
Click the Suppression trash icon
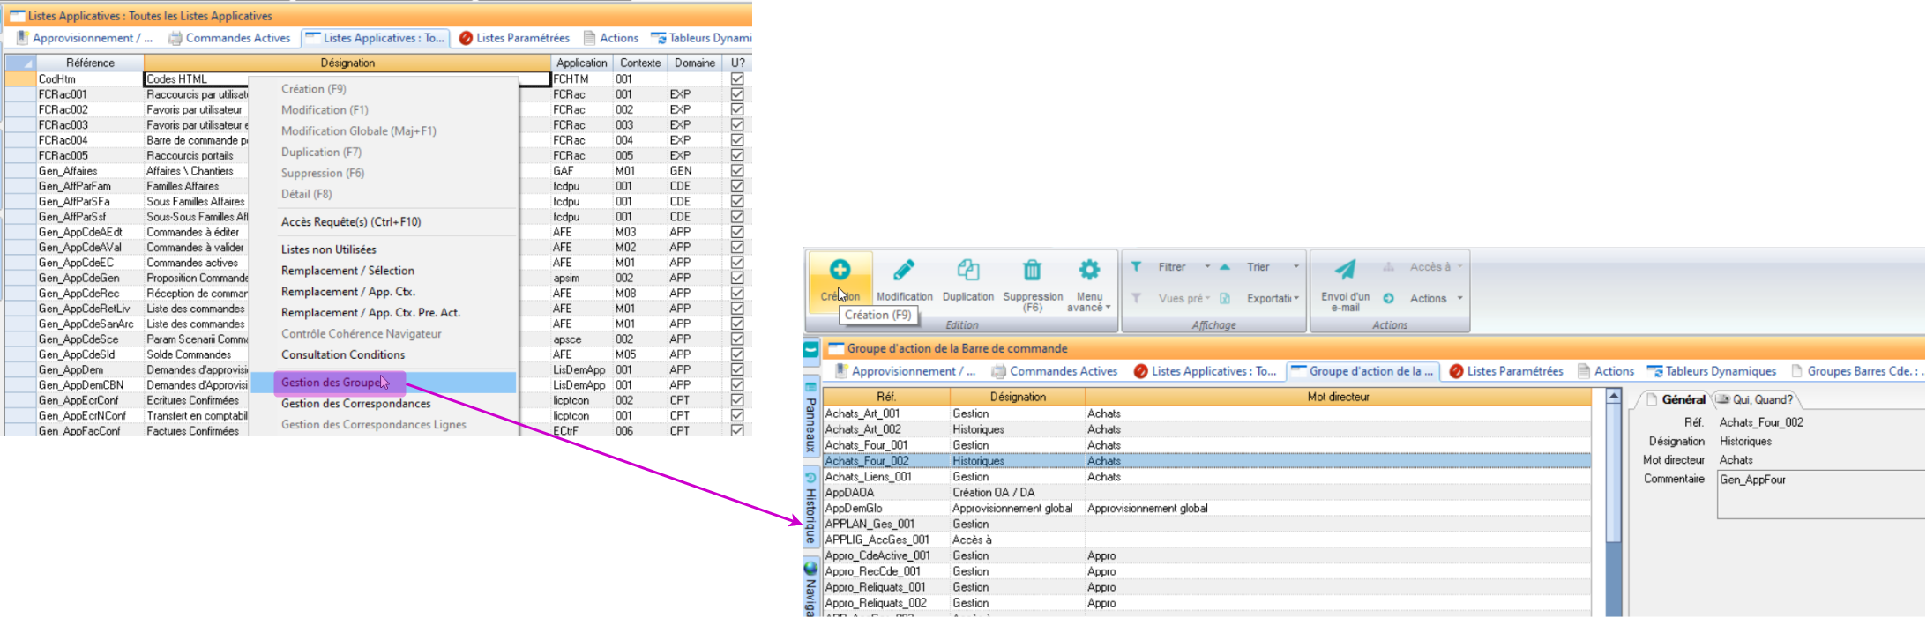[x=1032, y=270]
